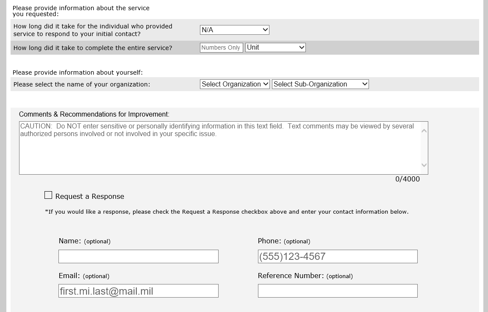Click the Comments & Recommendations for Improvement label

[94, 114]
